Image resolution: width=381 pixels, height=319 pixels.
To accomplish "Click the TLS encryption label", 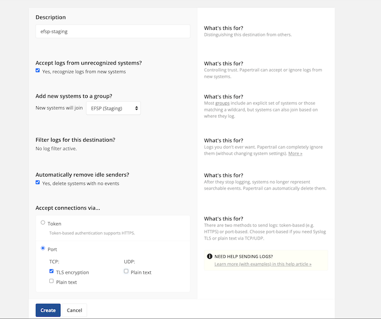I will (73, 273).
